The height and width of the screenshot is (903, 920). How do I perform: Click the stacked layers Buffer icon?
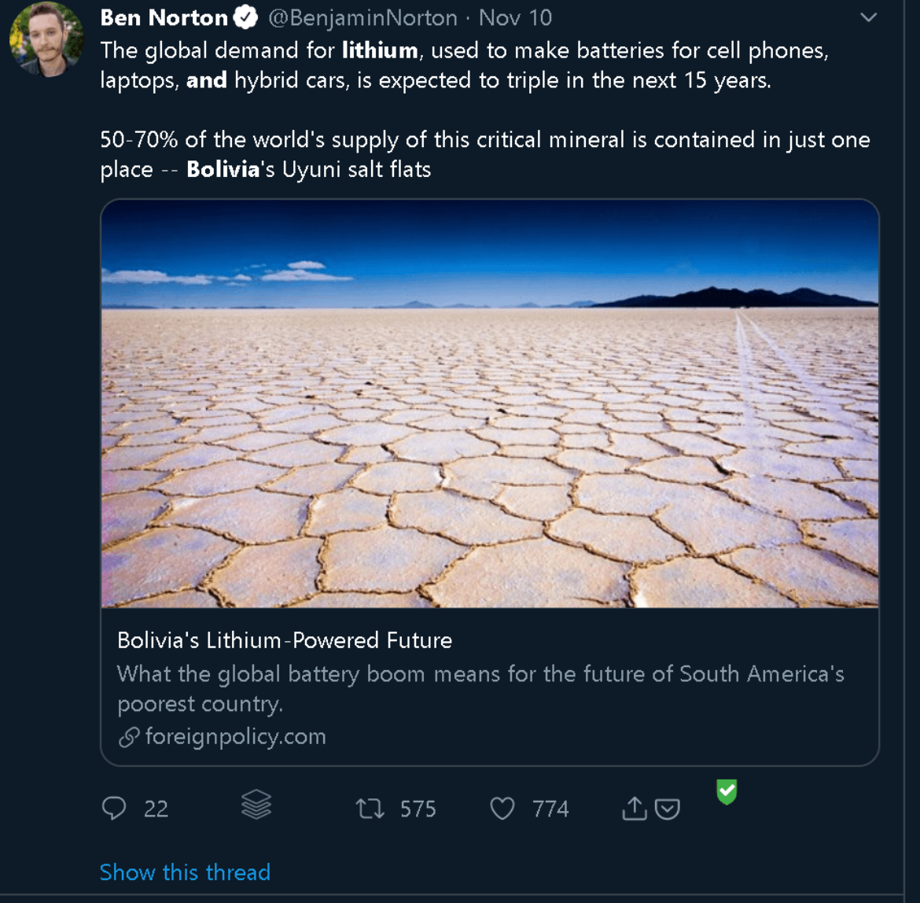point(256,805)
